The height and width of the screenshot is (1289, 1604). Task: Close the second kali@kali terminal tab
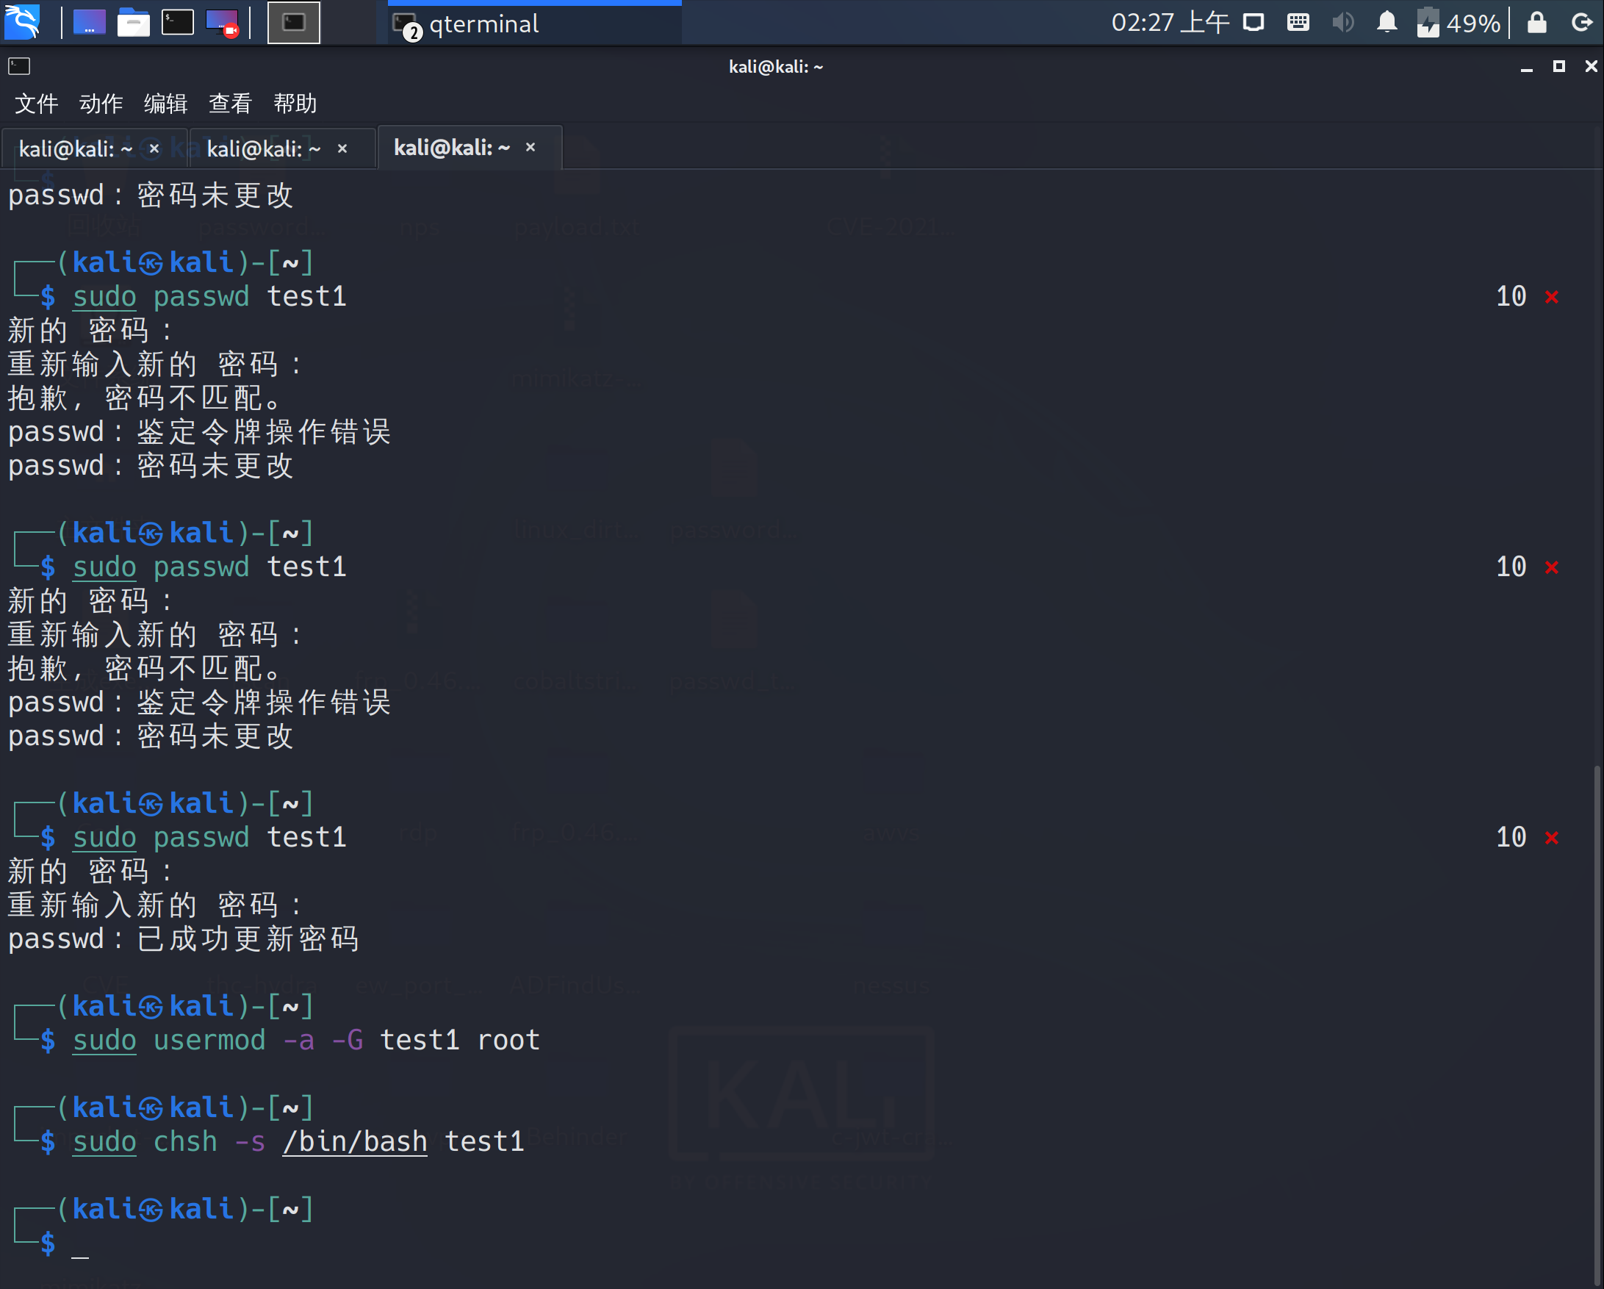[x=342, y=149]
